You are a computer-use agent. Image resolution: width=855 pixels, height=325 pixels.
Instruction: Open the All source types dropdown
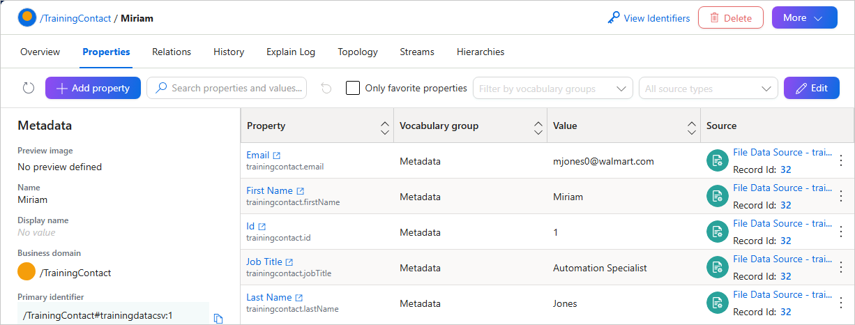tap(709, 88)
